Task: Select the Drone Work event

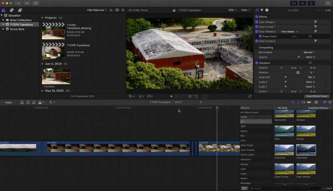Action: 17,29
